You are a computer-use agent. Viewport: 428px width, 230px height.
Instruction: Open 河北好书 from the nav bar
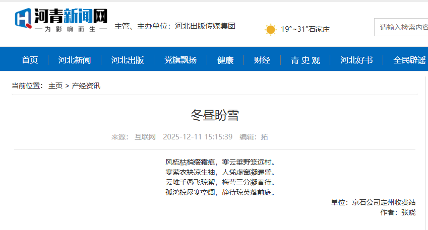pyautogui.click(x=356, y=60)
